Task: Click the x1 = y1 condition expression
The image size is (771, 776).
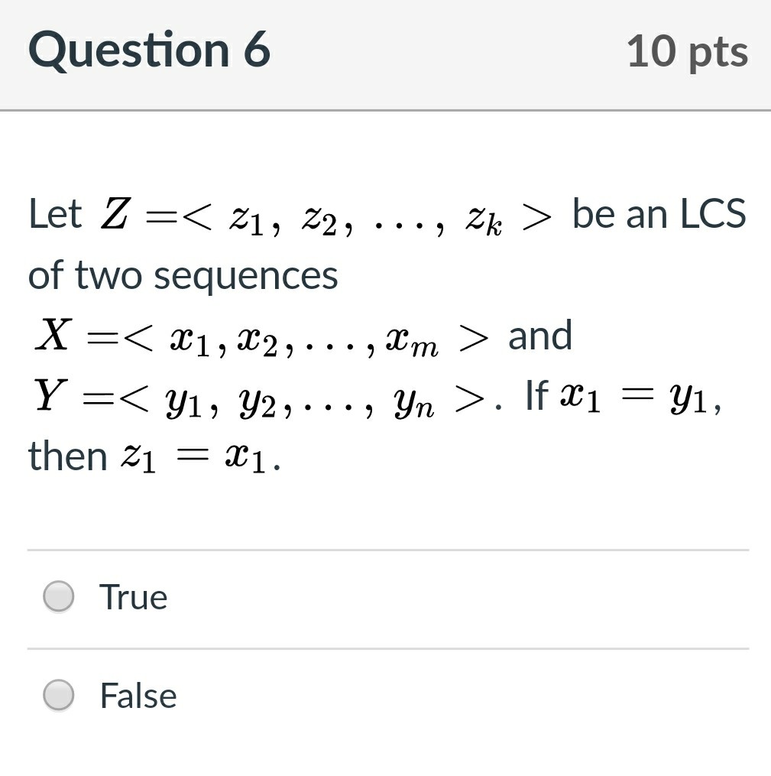Action: coord(641,398)
